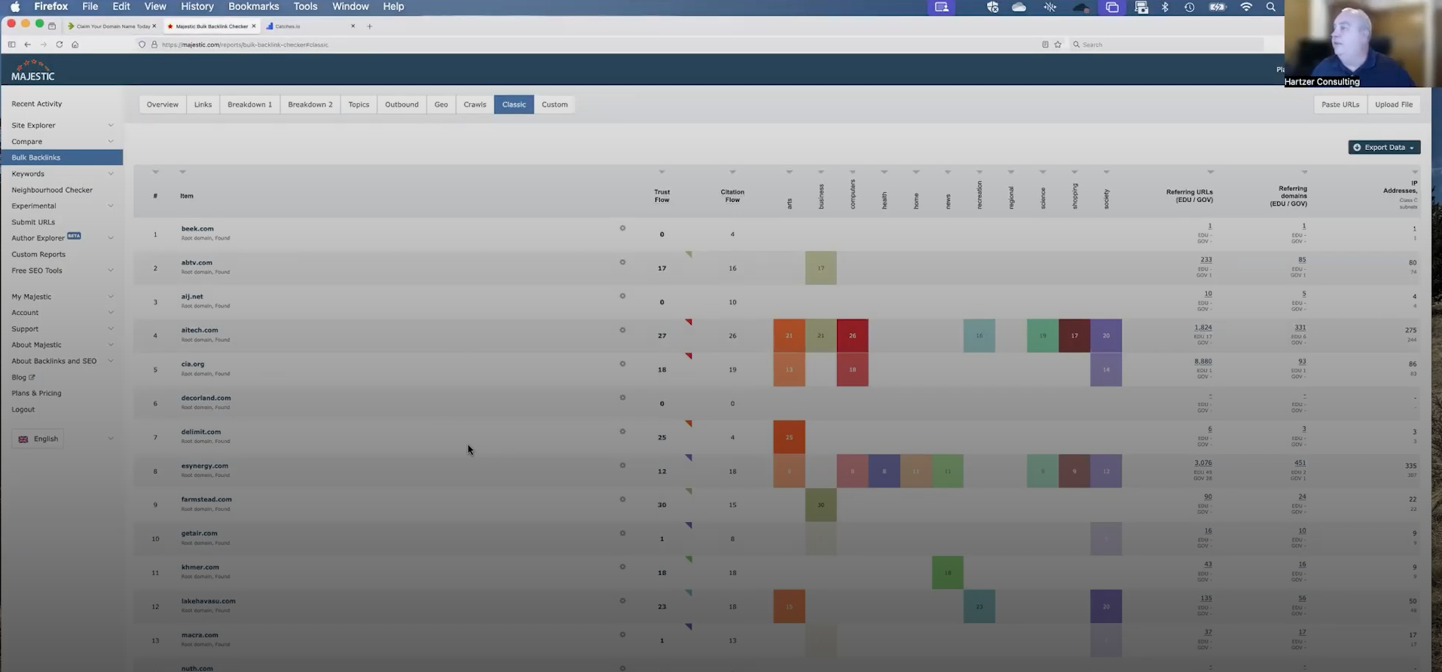
Task: Switch to the Catches.io browser tab
Action: point(309,26)
